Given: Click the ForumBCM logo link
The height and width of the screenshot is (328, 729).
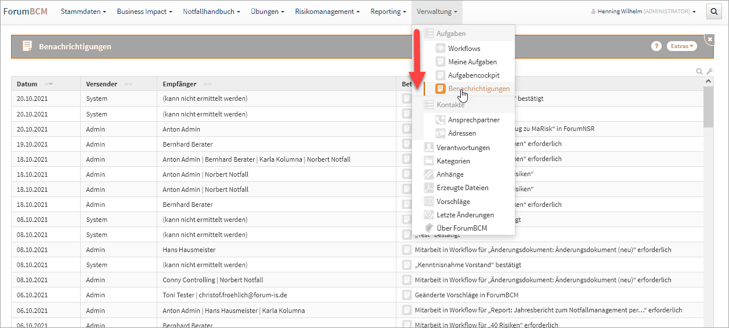Looking at the screenshot, I should pos(26,12).
